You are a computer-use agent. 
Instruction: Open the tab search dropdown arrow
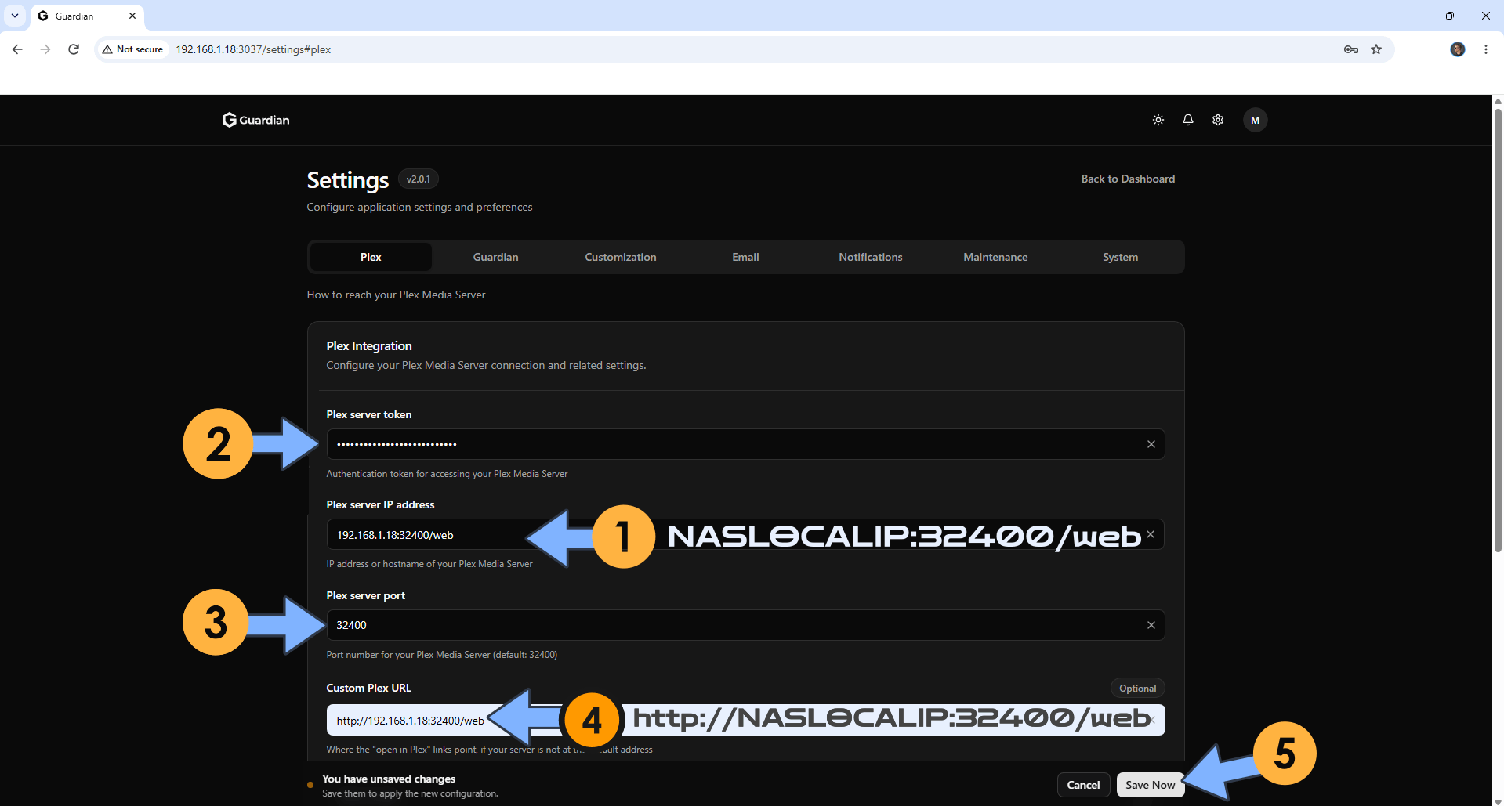(x=15, y=16)
